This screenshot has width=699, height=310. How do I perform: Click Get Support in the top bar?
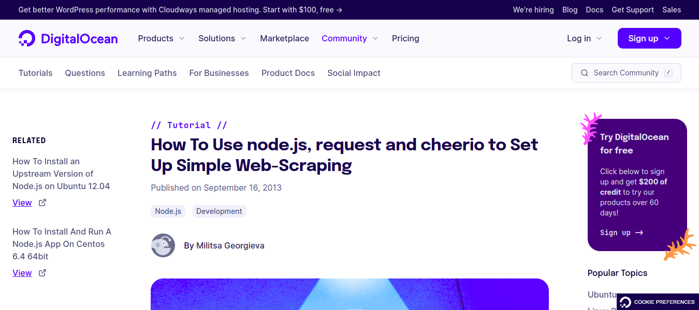pyautogui.click(x=632, y=9)
